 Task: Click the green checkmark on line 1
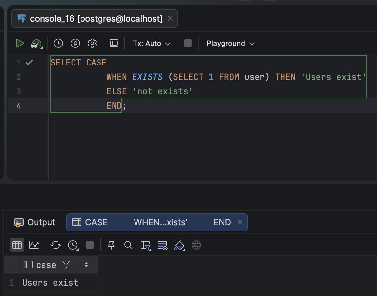[x=29, y=63]
